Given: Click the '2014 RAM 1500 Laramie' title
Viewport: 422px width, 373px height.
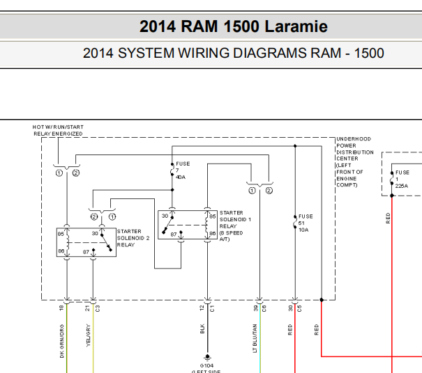Looking at the screenshot, I should coord(234,26).
